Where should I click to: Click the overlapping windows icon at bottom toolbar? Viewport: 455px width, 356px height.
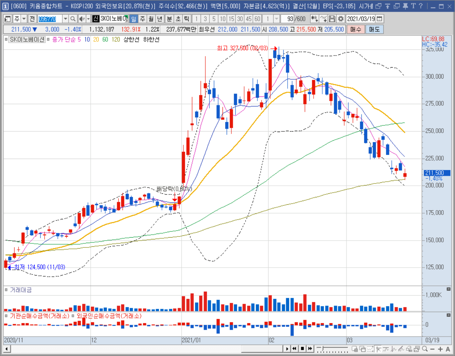[x=363, y=349]
